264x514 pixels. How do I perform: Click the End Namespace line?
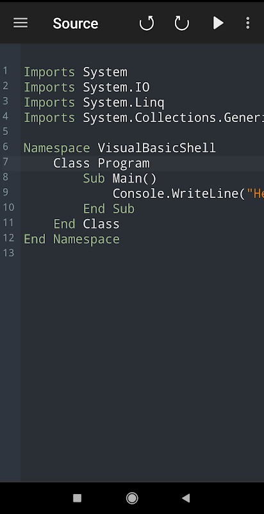tap(72, 239)
